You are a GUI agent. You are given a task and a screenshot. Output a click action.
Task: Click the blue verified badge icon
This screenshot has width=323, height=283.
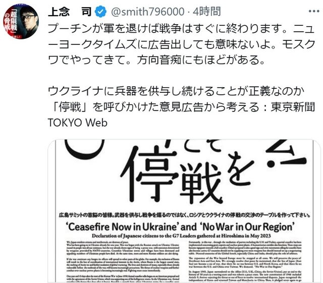(x=100, y=12)
